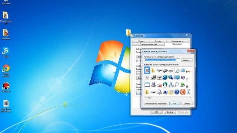Choose the folder icon in the top row

coord(153,71)
